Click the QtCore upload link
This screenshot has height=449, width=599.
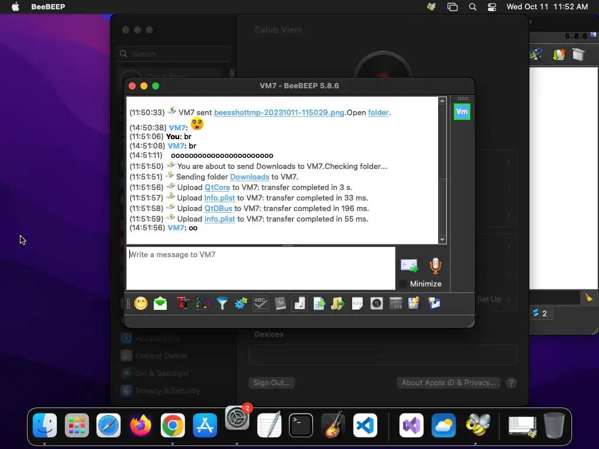point(218,188)
